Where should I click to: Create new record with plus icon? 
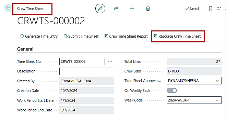click(x=132, y=9)
